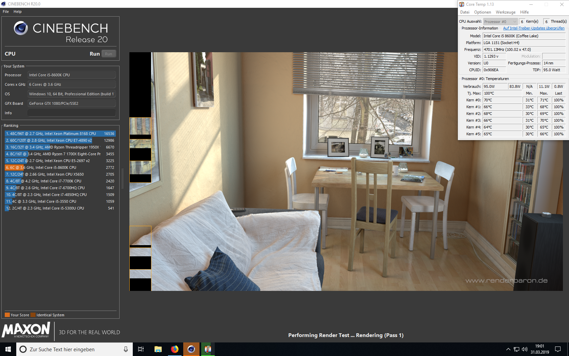Select the Core i5-8600K ranking row

click(60, 167)
